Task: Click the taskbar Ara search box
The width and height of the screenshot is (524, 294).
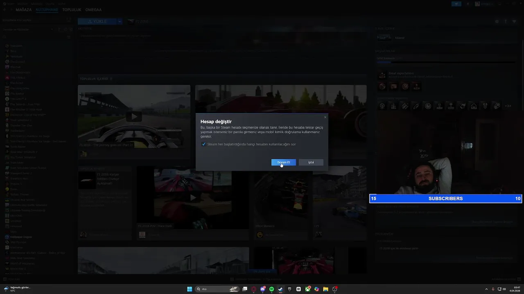Action: [217, 289]
